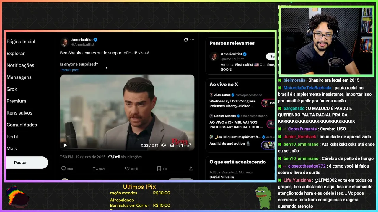Click the Sargonsdd chat username

point(294,108)
